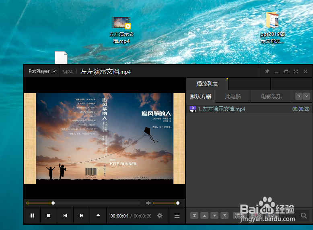This screenshot has width=313, height=230.
Task: Click the 删除 button in playlist
Action: coord(256,215)
